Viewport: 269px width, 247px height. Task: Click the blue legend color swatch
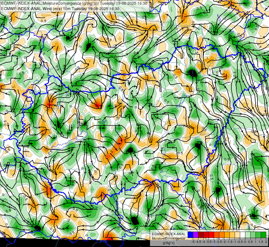tap(190, 235)
